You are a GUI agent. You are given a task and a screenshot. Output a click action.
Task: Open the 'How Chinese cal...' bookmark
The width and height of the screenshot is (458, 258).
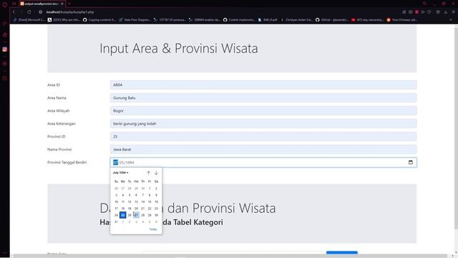tap(402, 20)
